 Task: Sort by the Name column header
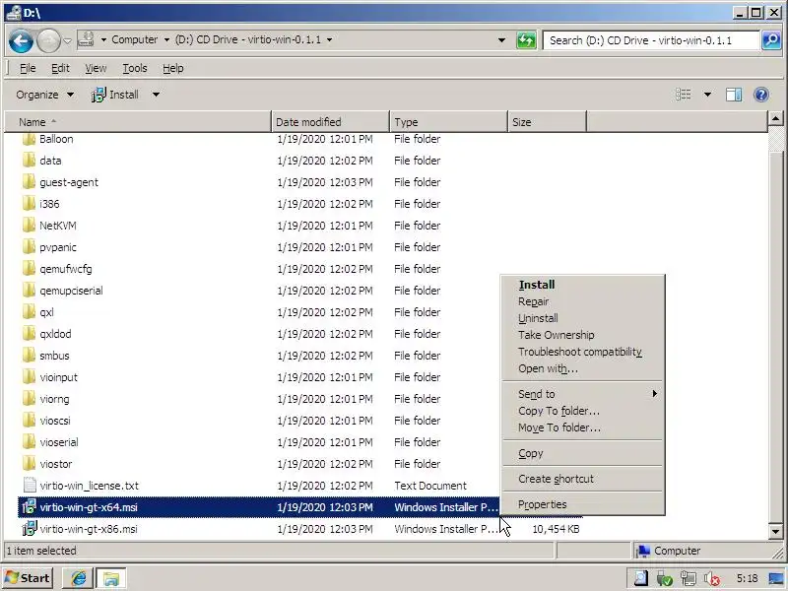[138, 122]
